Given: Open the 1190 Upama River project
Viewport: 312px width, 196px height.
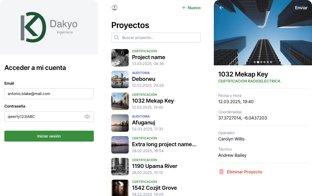Looking at the screenshot, I should point(156,167).
